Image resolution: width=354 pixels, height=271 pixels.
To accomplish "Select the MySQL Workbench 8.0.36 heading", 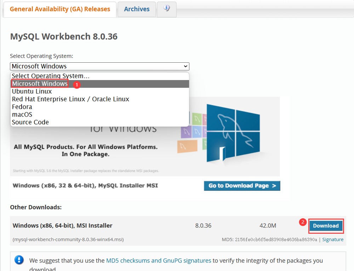I will (x=64, y=36).
